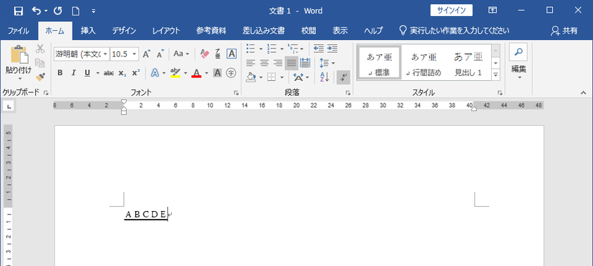Expand the bullets list dropdown
The width and height of the screenshot is (593, 266).
tap(261, 49)
